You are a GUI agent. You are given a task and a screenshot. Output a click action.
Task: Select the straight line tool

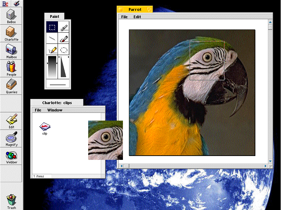(52, 38)
